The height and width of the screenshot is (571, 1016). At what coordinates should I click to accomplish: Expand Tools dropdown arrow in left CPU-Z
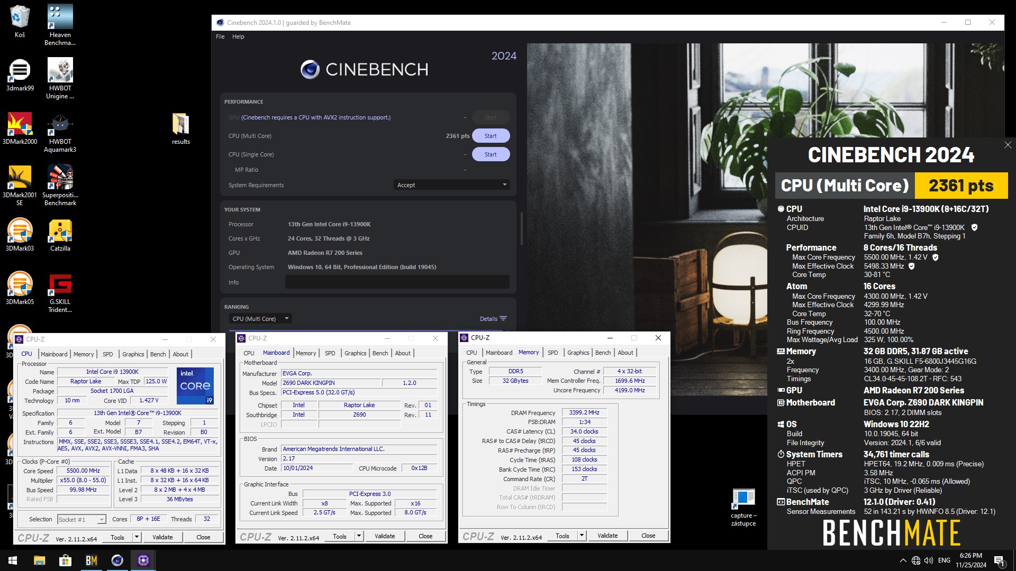pyautogui.click(x=137, y=537)
